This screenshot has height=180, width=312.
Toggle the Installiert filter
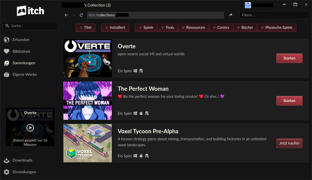(115, 27)
